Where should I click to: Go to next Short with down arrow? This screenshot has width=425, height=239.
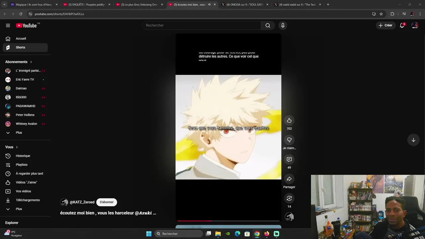(413, 140)
